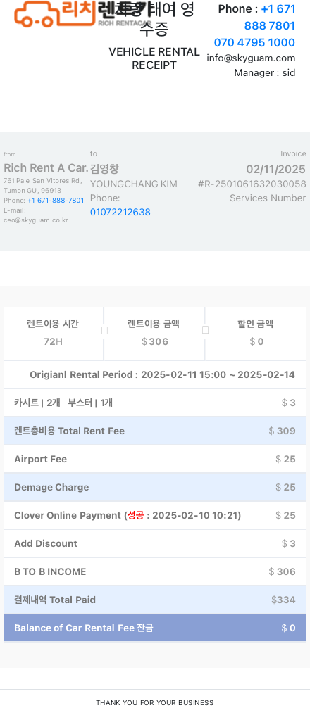Click the Balance of Car Rental Fee bar
The width and height of the screenshot is (310, 708).
click(155, 628)
